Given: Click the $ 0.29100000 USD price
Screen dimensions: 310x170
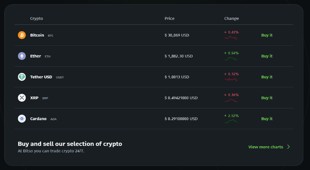Looking at the screenshot, I should tap(181, 119).
